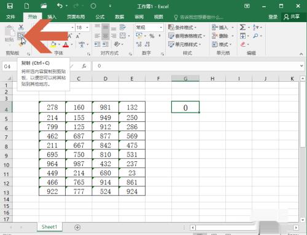The width and height of the screenshot is (307, 235).
Task: Click the Clear eraser icon
Action: click(243, 44)
